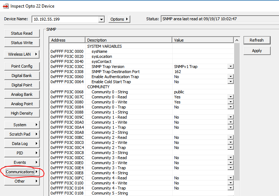
Task: Click the sysLocation value cell
Action: (203, 56)
